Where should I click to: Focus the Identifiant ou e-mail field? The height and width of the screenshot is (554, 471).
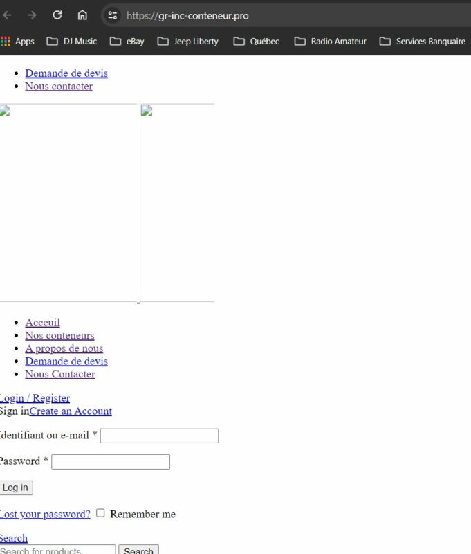pos(160,436)
